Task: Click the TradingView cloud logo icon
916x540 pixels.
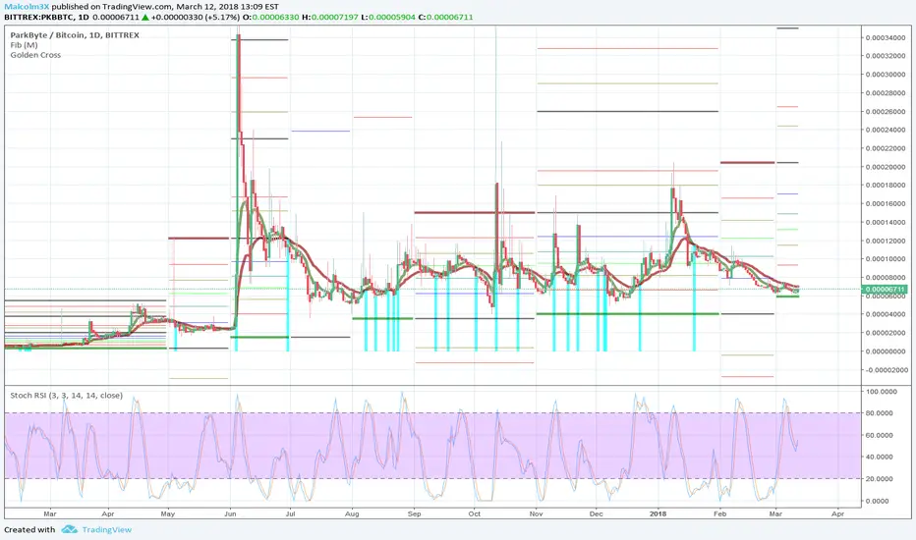Action: [x=70, y=529]
